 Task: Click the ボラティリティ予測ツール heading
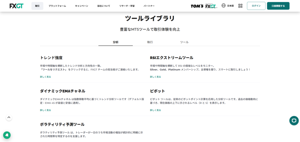(62, 124)
